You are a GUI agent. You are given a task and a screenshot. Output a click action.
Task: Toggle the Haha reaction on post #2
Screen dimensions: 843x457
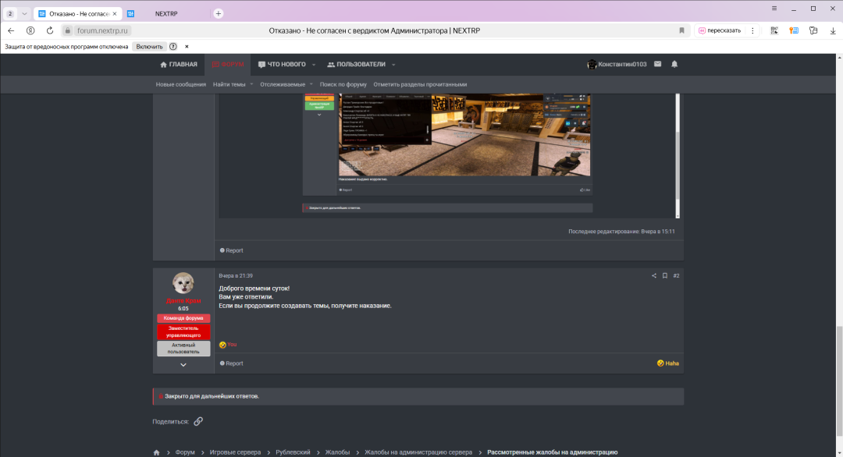668,363
